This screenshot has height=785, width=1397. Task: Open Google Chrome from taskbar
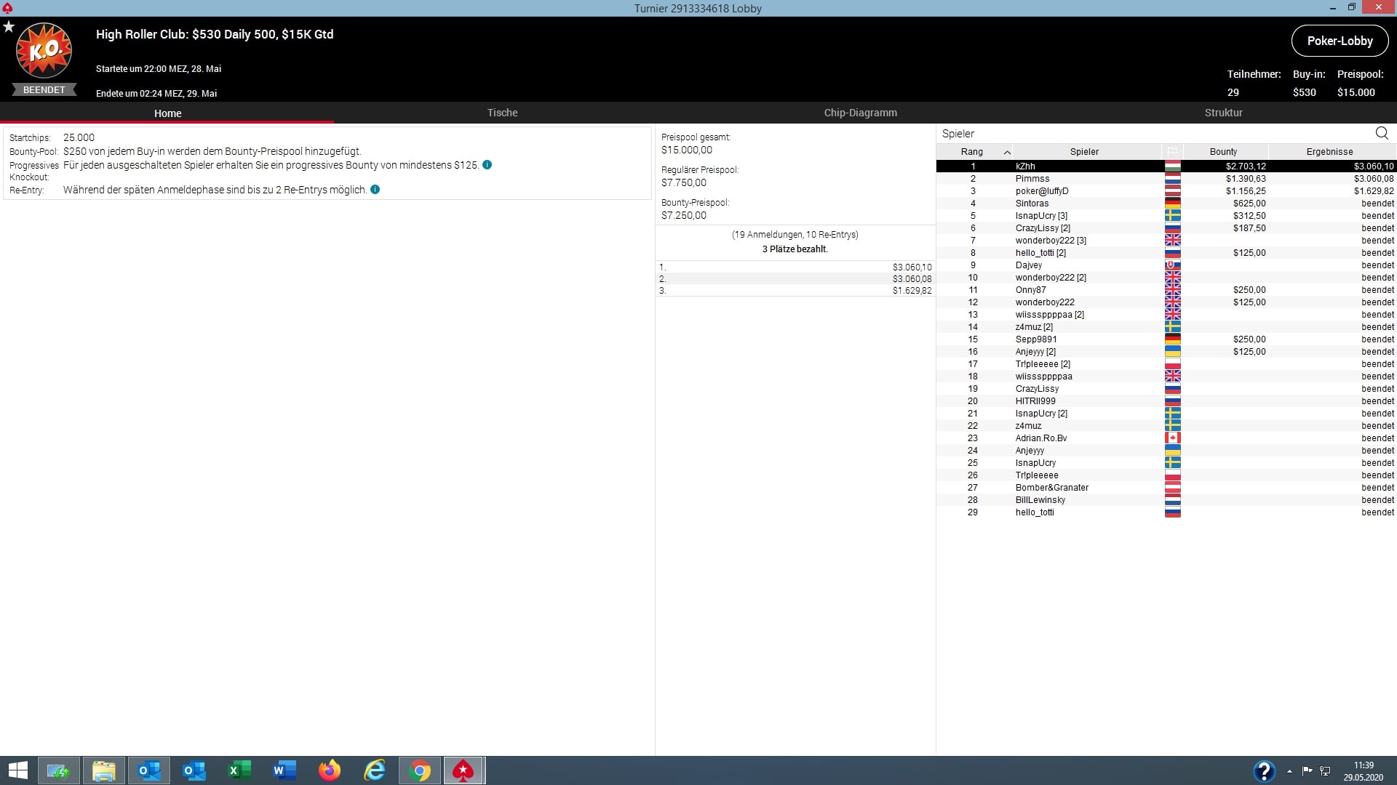click(x=420, y=770)
